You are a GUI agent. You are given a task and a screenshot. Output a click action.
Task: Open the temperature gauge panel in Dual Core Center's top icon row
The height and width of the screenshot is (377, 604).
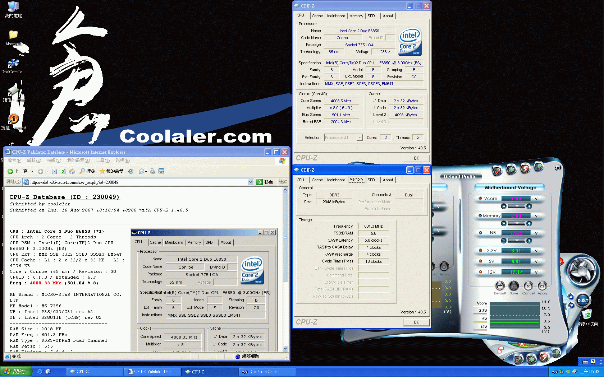497,171
